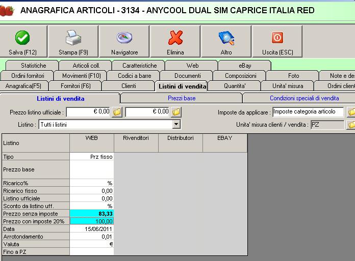Click the PZ unit of measure field
355x261 pixels.
[x=327, y=125]
